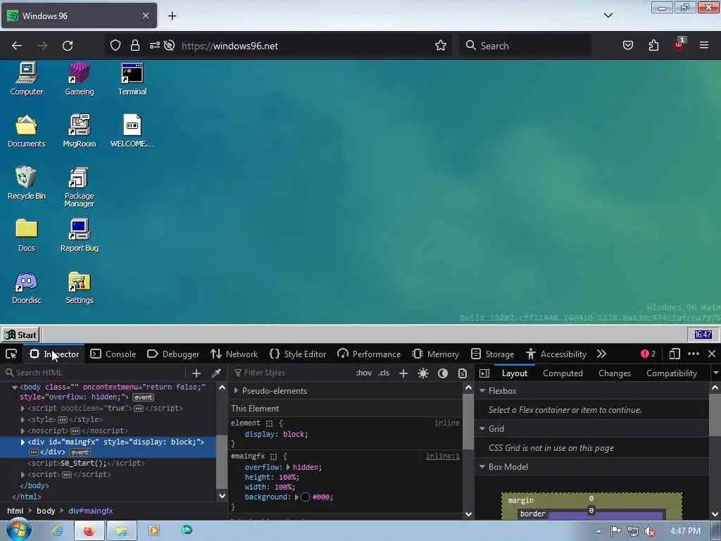Toggle responsive design mode icon
This screenshot has height=541, width=721.
coord(675,354)
